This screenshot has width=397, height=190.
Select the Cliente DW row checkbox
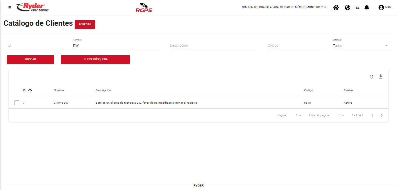17,103
